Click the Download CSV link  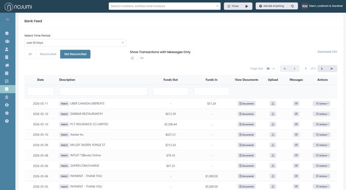(x=327, y=52)
